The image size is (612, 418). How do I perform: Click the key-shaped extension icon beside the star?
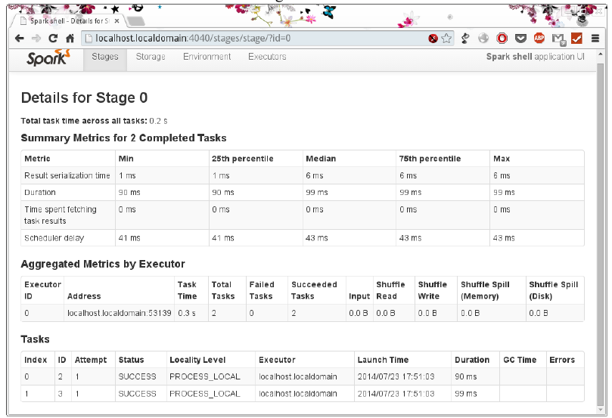coord(464,39)
